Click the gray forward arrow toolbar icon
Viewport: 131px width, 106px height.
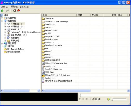(x=8, y=11)
